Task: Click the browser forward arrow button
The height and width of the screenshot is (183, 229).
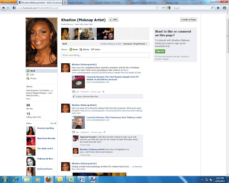Action: [x=8, y=8]
